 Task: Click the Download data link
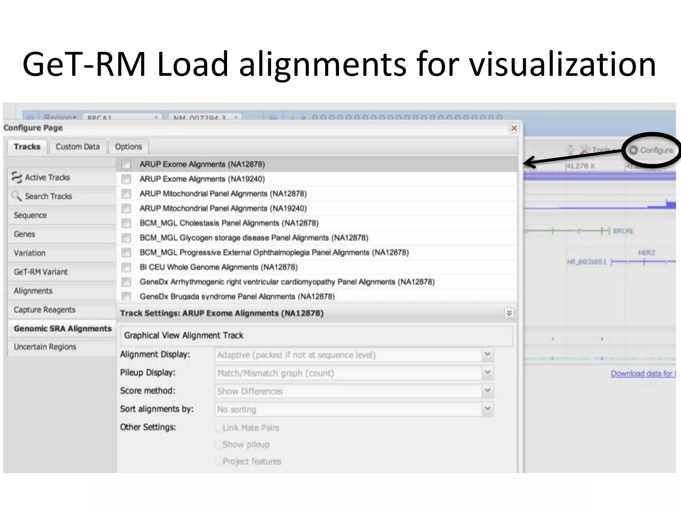click(x=643, y=374)
